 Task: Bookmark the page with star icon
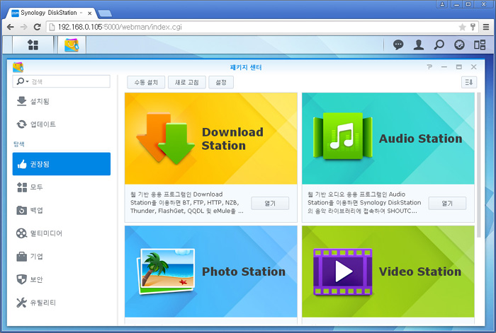point(462,27)
